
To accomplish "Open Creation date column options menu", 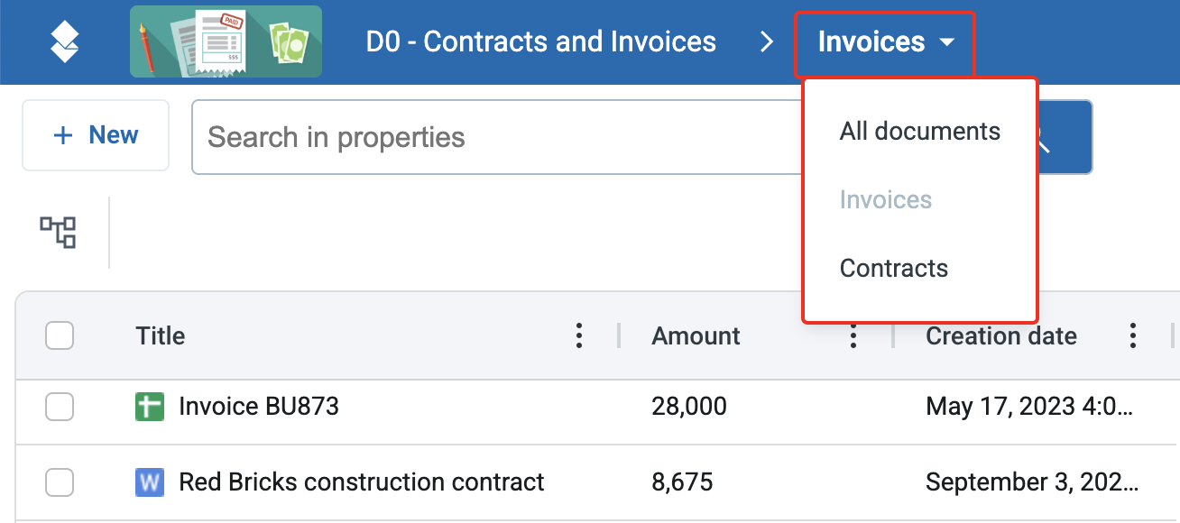I will pyautogui.click(x=1133, y=336).
